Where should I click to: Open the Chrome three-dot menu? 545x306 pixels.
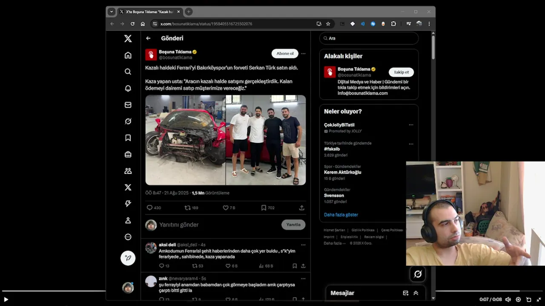(429, 24)
